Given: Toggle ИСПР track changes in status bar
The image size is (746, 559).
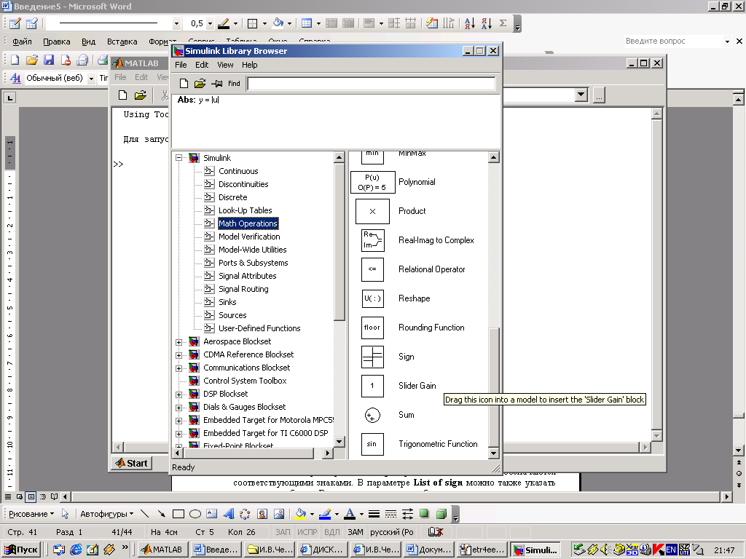Looking at the screenshot, I should pos(307,532).
